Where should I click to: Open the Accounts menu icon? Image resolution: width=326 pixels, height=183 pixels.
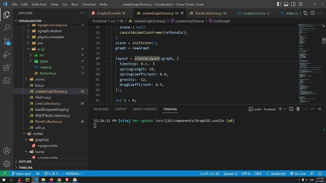click(7, 151)
